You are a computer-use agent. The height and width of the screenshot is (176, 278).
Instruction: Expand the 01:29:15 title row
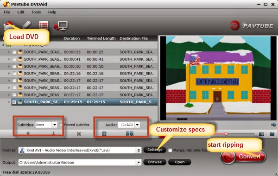click(9, 102)
